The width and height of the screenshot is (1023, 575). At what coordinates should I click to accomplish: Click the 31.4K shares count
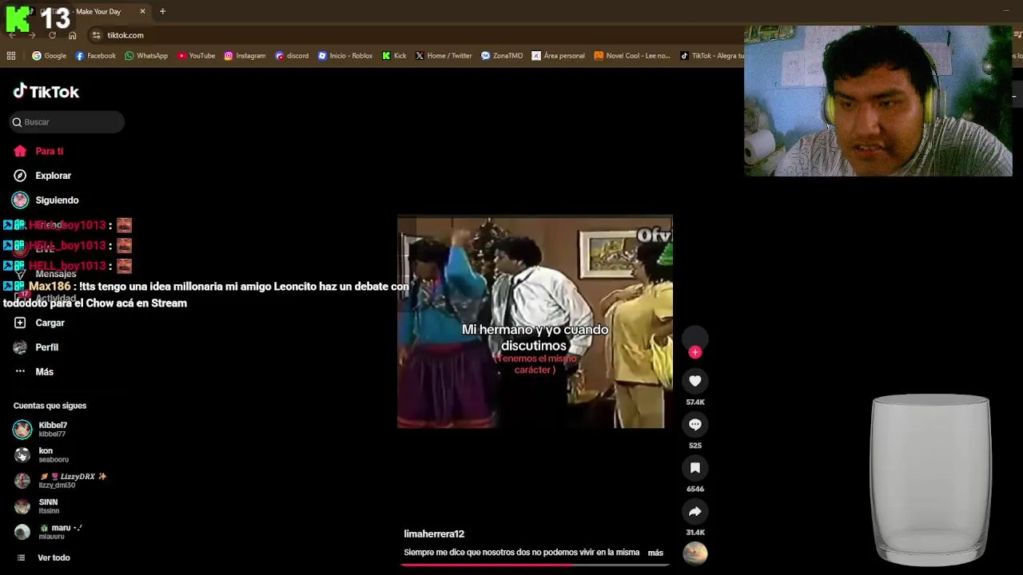tap(695, 532)
